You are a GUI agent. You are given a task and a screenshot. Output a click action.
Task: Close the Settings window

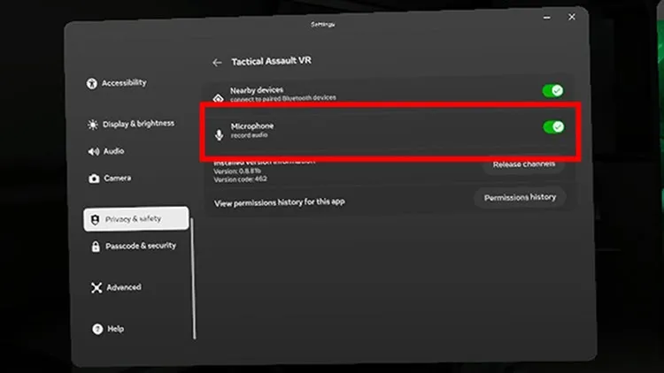(x=572, y=17)
